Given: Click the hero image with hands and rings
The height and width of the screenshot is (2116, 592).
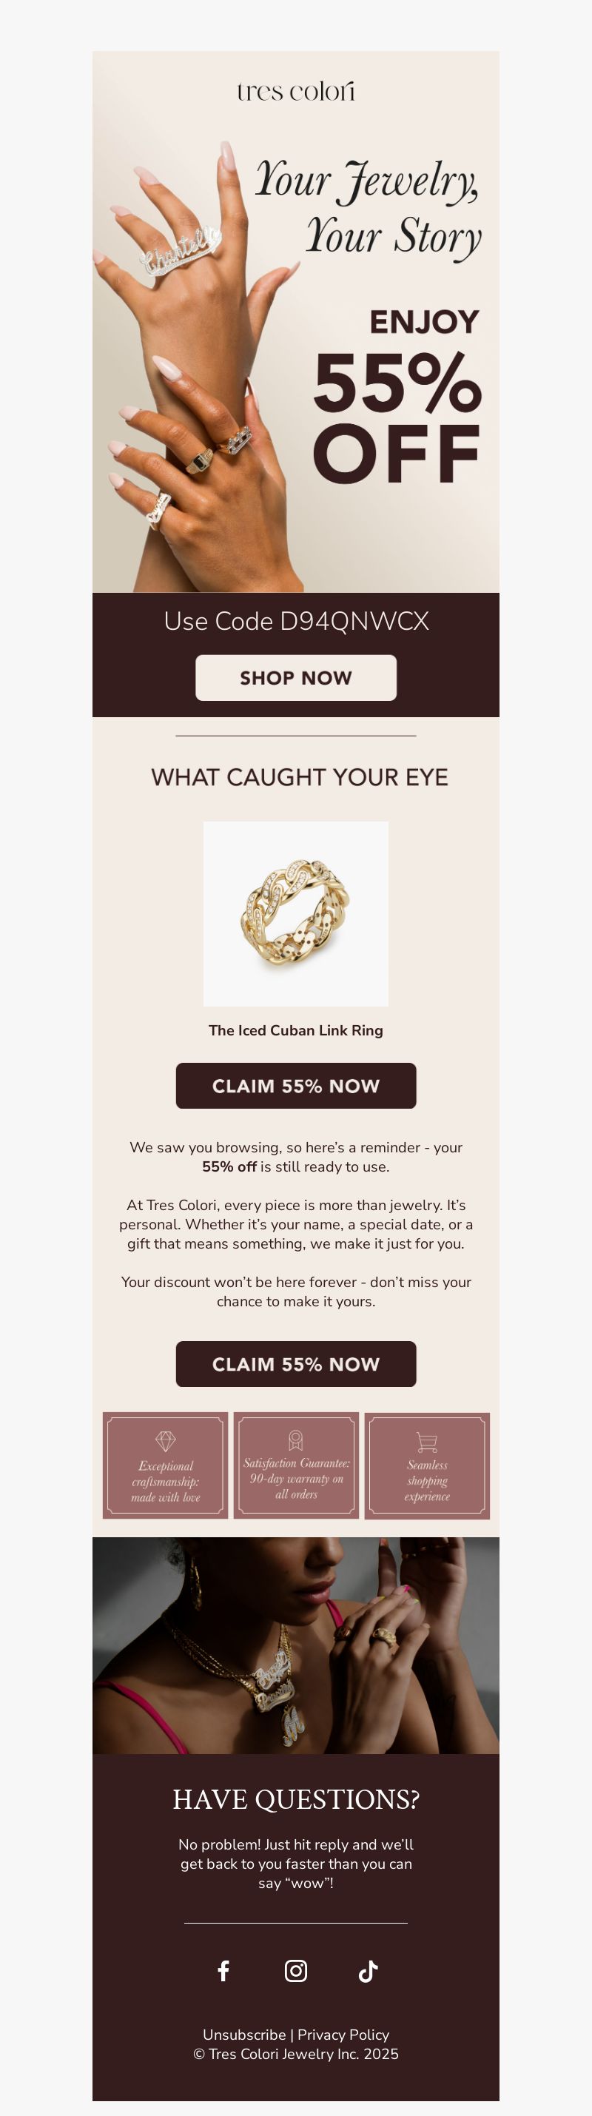Looking at the screenshot, I should tap(295, 321).
